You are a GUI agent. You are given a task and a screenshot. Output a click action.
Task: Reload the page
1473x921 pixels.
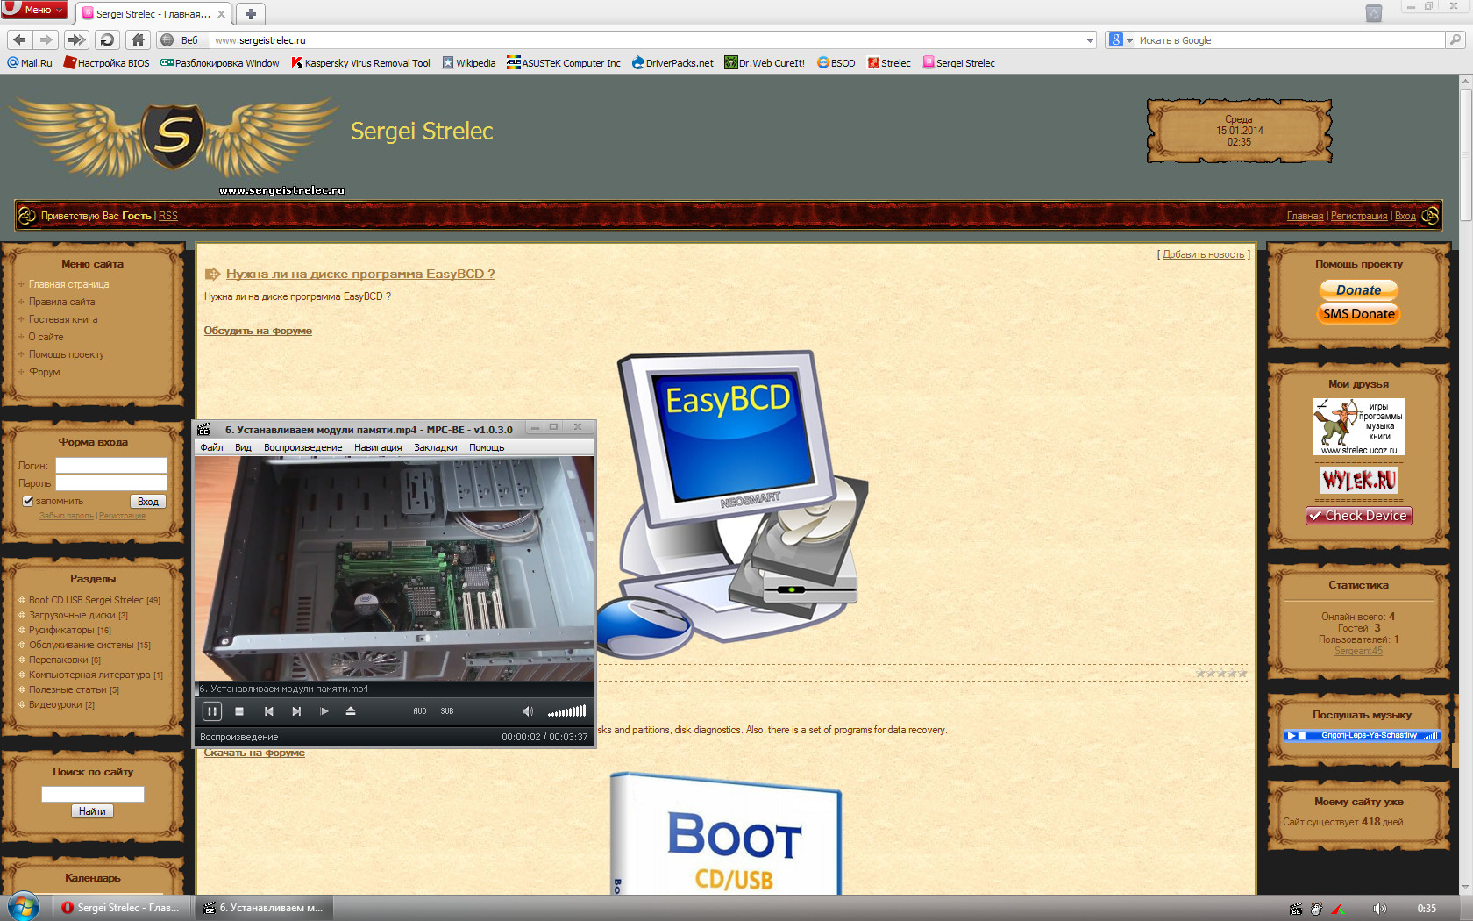107,39
